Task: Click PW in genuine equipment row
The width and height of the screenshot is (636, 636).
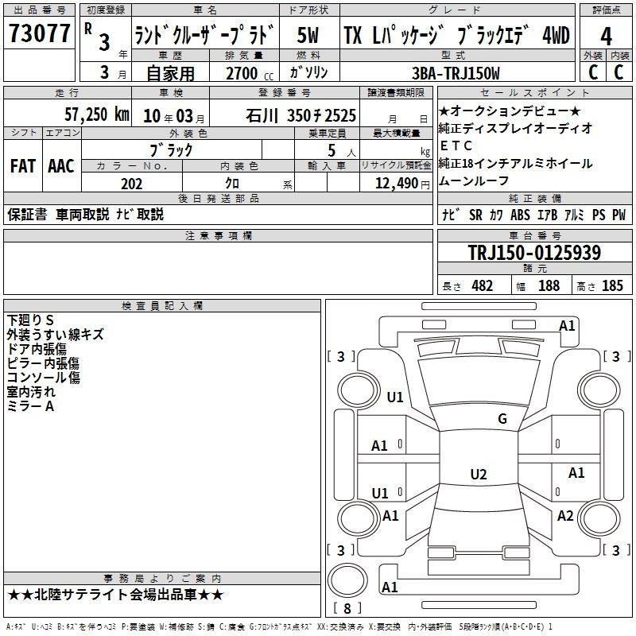Action: pos(619,215)
